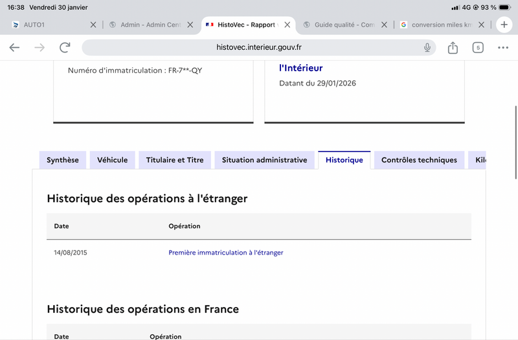Show the Situation administrative tab
This screenshot has width=518, height=340.
pos(264,160)
